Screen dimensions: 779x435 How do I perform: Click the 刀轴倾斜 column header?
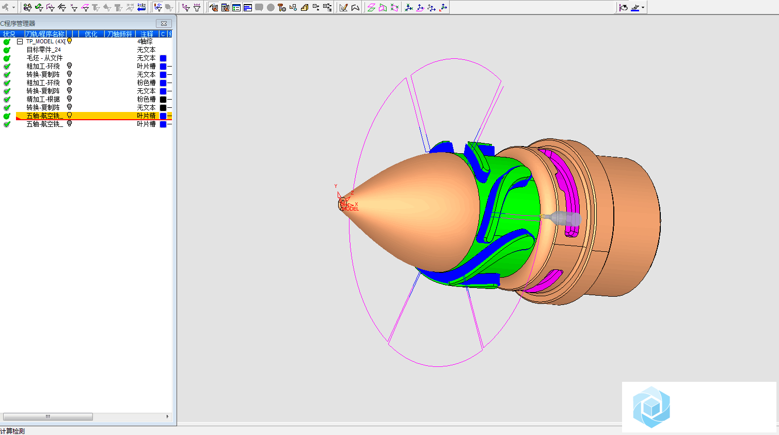(119, 34)
